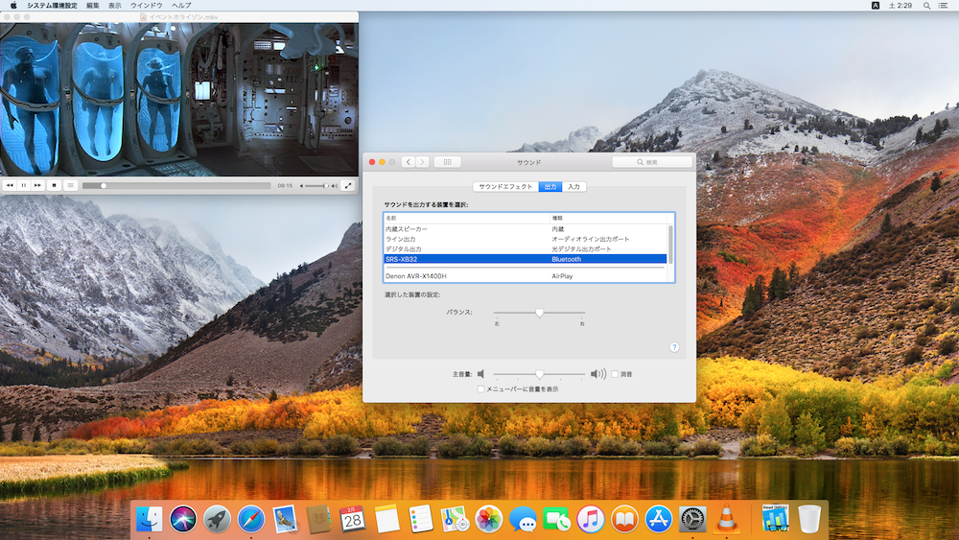Open the help question mark button

click(x=674, y=347)
